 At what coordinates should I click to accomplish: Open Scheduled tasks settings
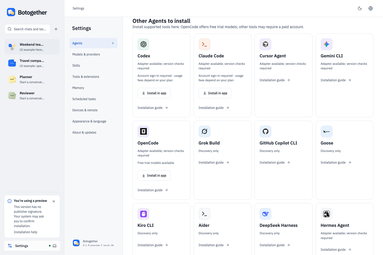coord(93,99)
